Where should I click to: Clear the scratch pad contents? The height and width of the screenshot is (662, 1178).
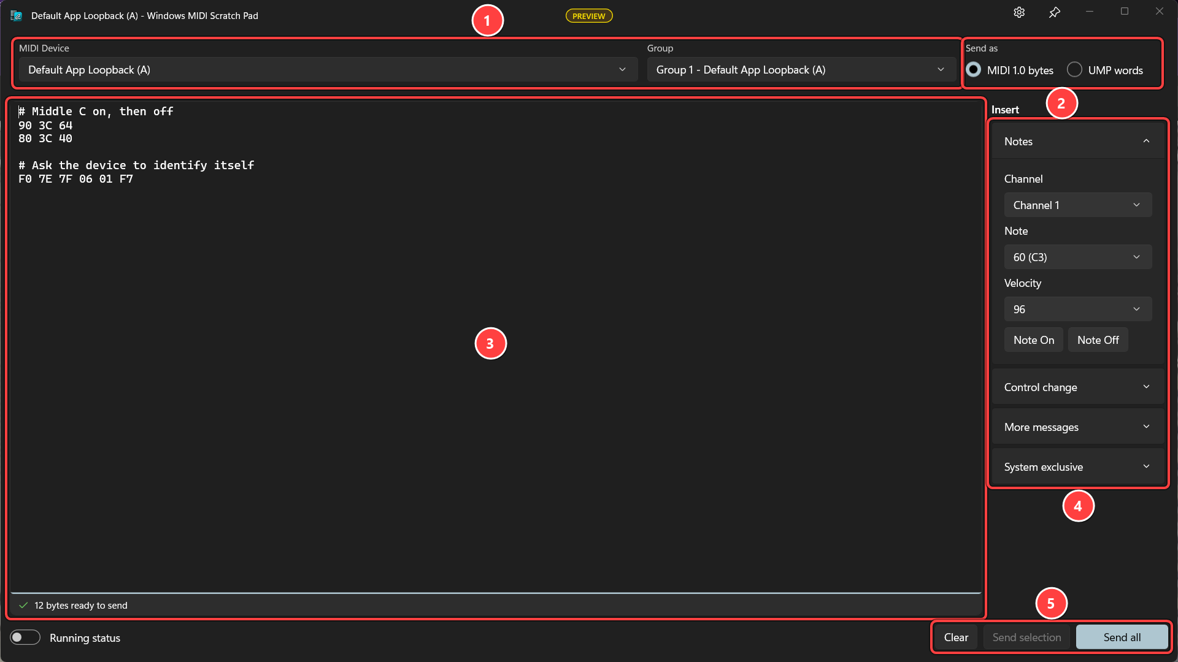point(956,637)
